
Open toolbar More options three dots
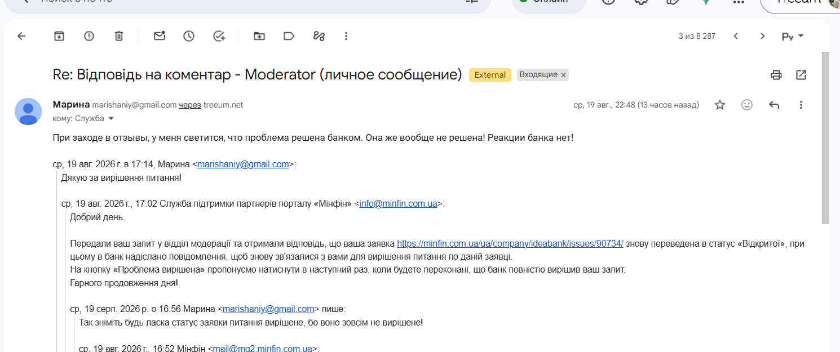(x=346, y=36)
